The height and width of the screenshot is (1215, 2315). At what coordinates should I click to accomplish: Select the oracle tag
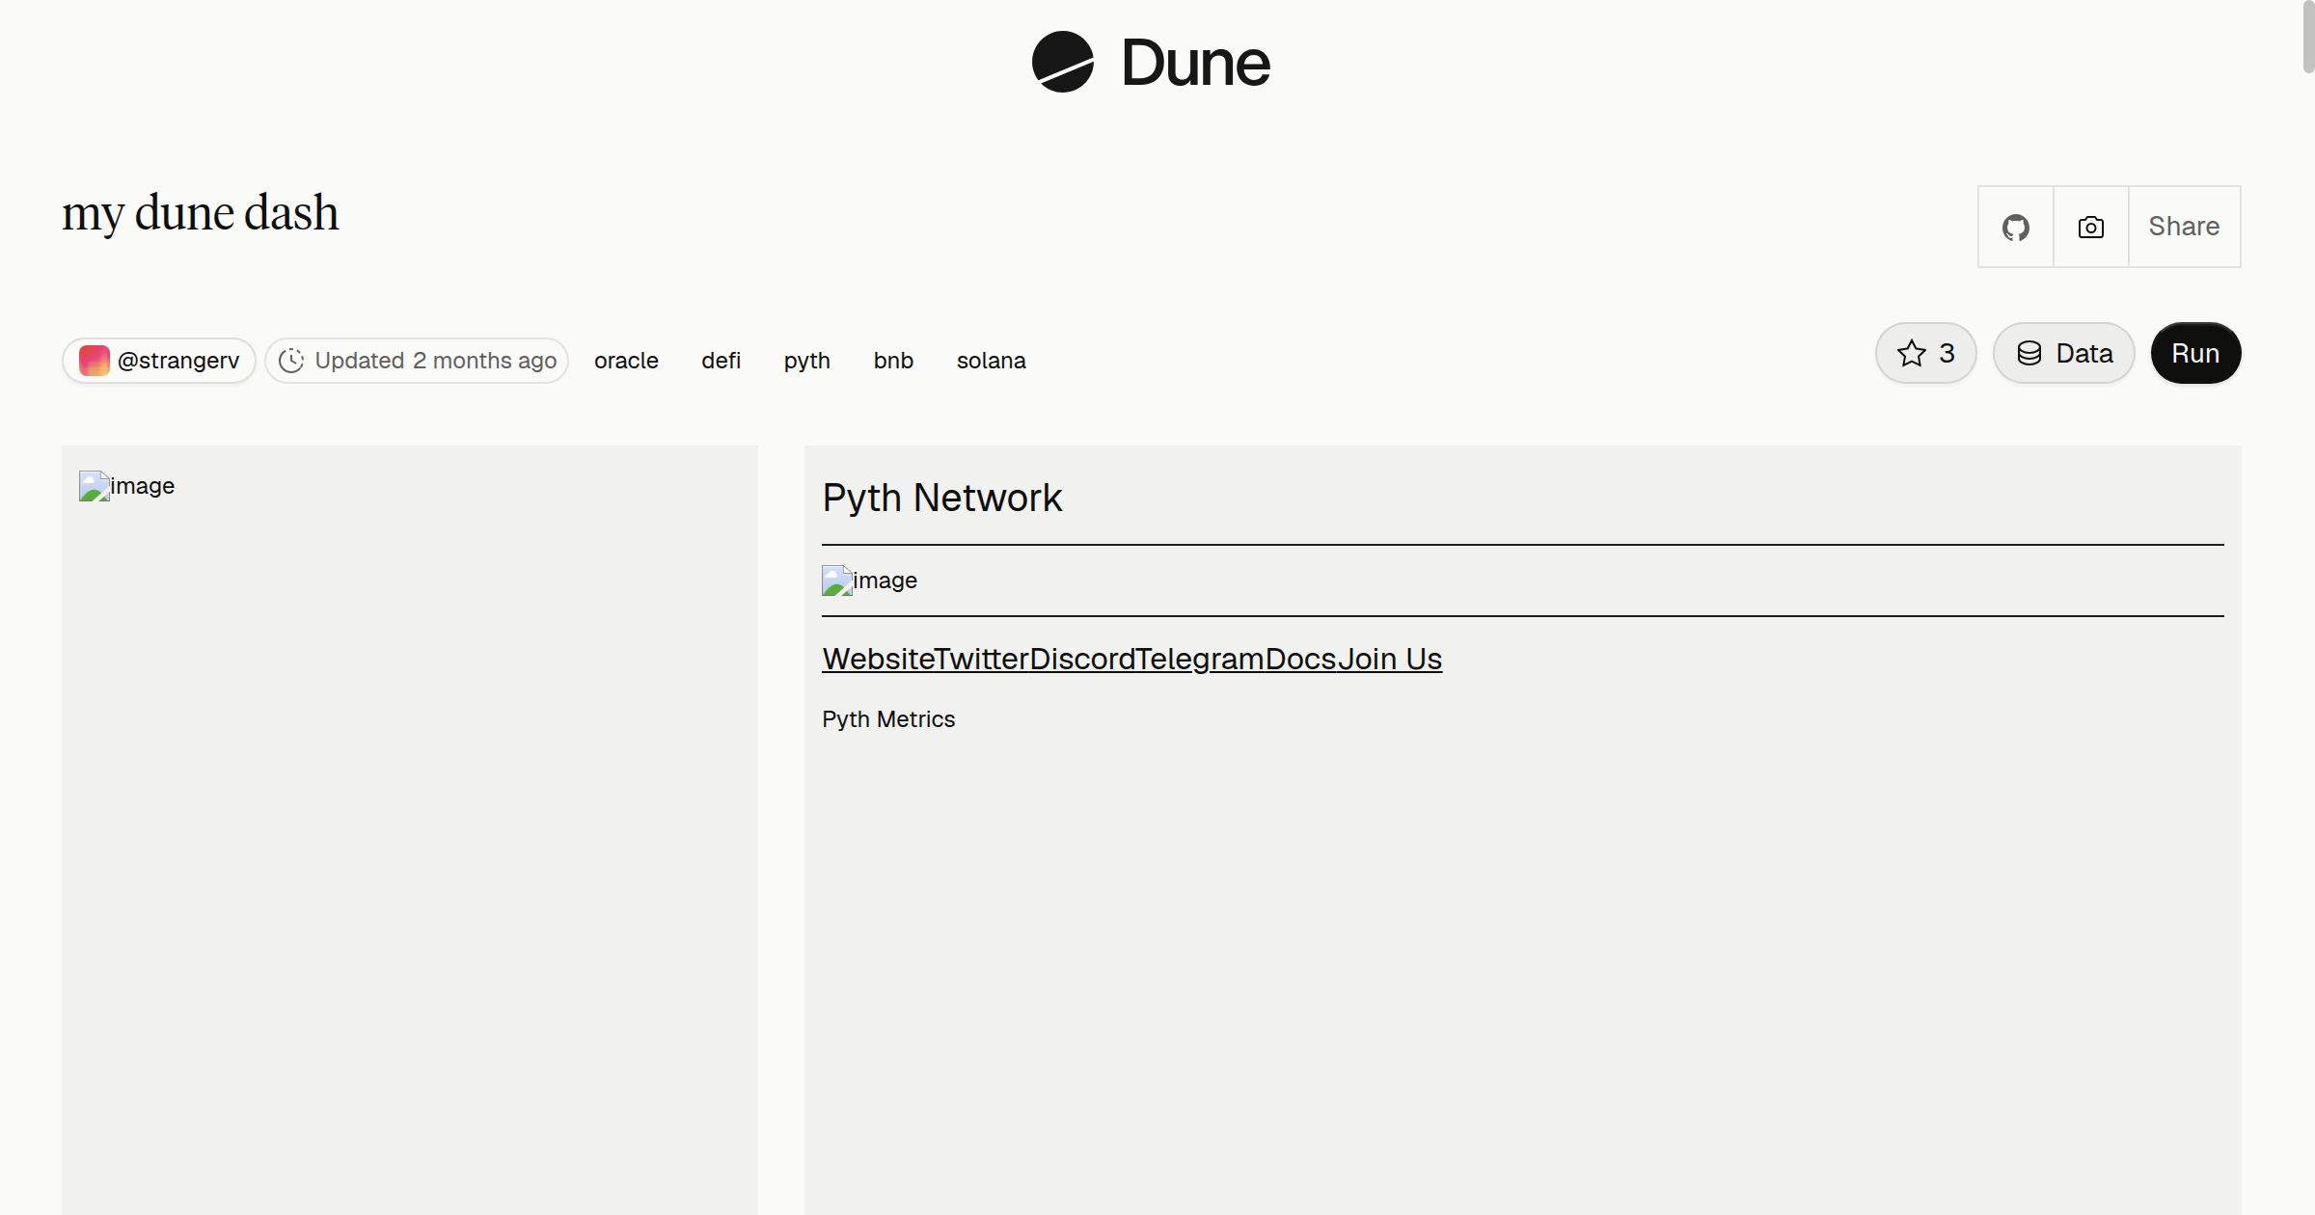pos(626,361)
